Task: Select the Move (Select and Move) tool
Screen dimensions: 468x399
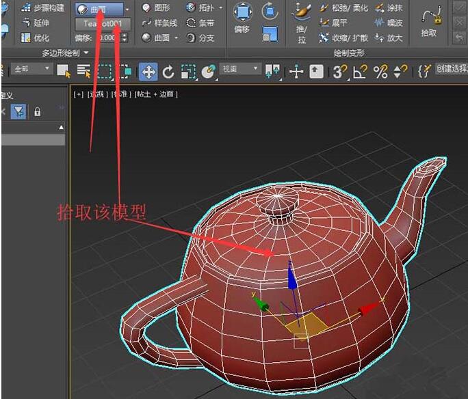Action: tap(148, 71)
